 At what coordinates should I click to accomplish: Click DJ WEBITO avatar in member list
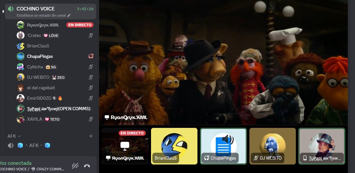point(21,77)
